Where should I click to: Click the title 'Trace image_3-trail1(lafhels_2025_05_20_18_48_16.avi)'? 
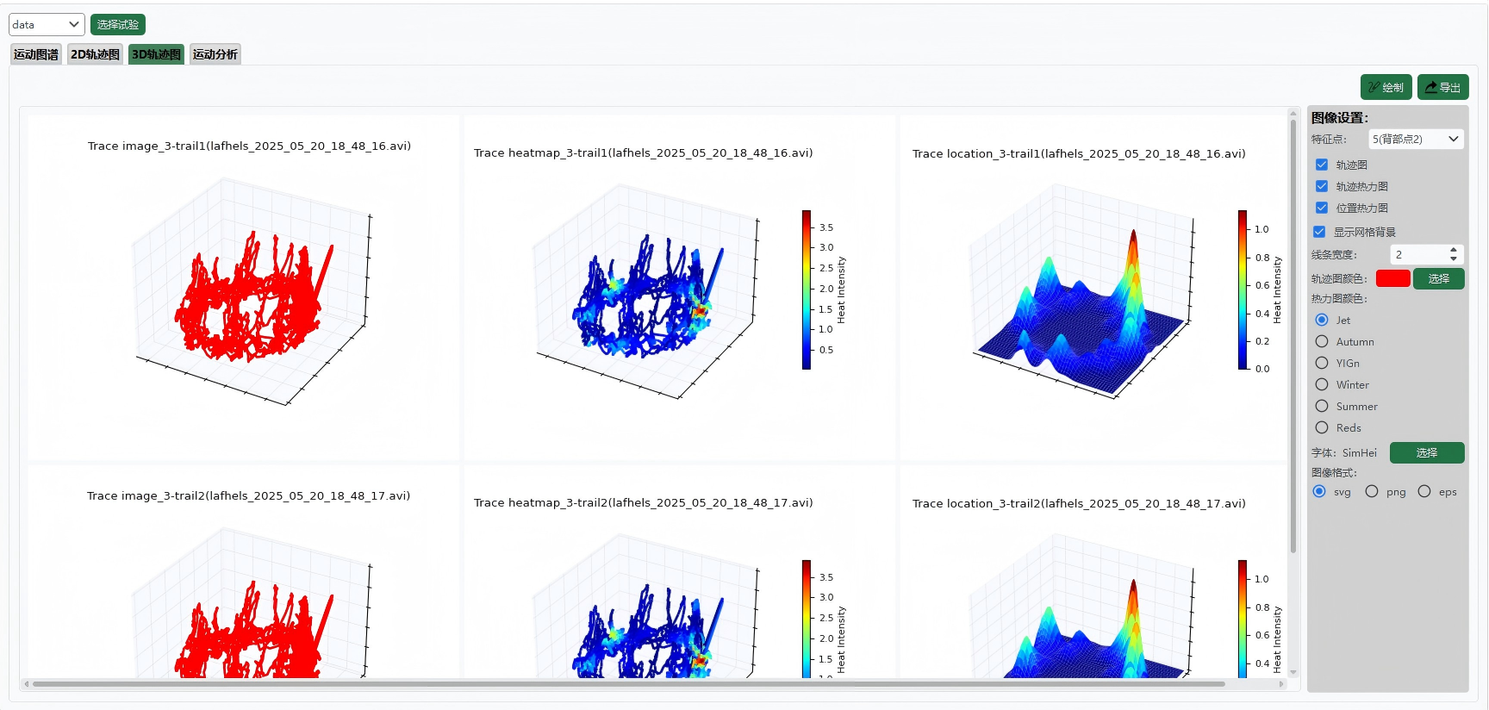click(x=249, y=146)
